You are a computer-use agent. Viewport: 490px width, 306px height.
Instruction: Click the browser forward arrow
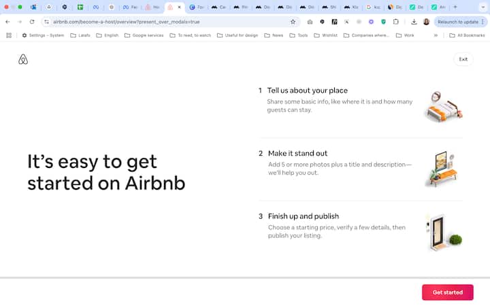tap(20, 22)
